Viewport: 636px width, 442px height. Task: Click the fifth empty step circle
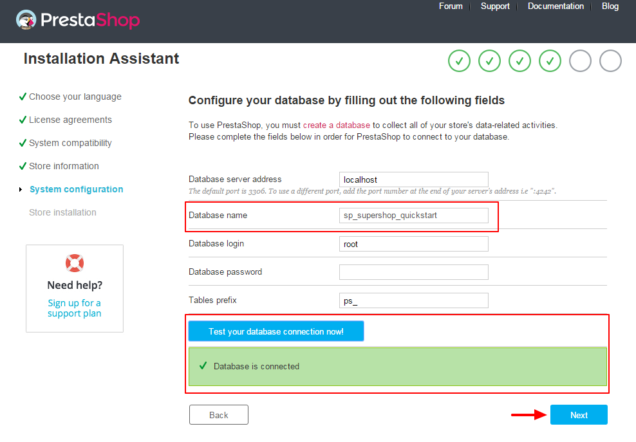click(580, 61)
